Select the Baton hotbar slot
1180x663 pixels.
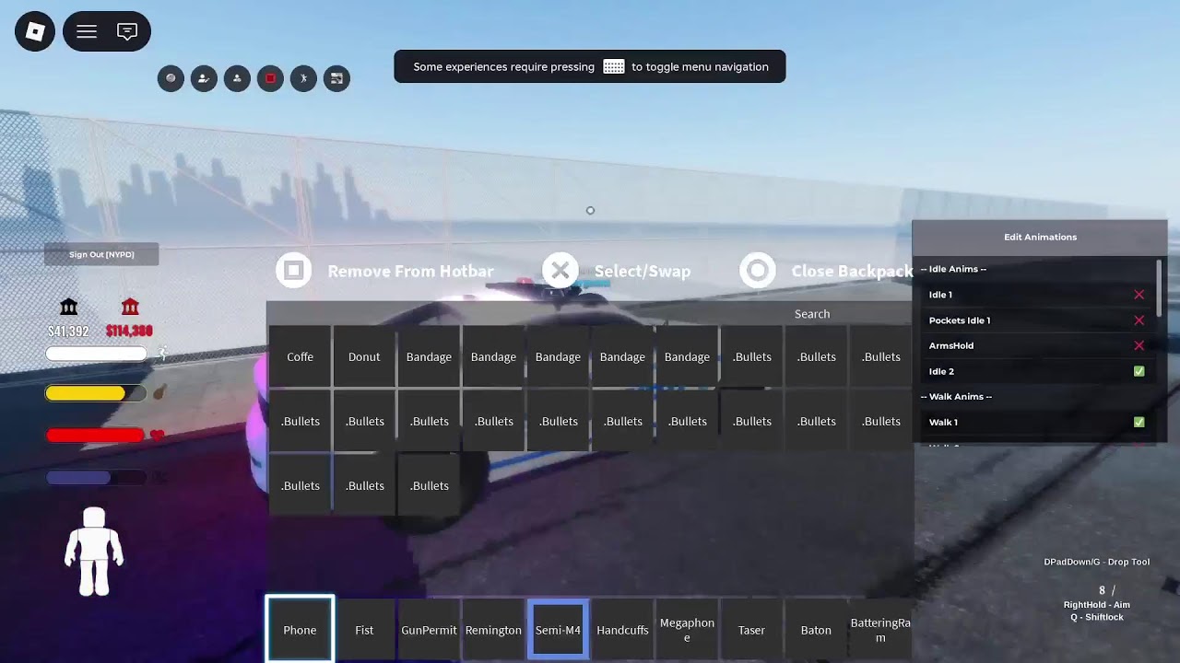816,630
